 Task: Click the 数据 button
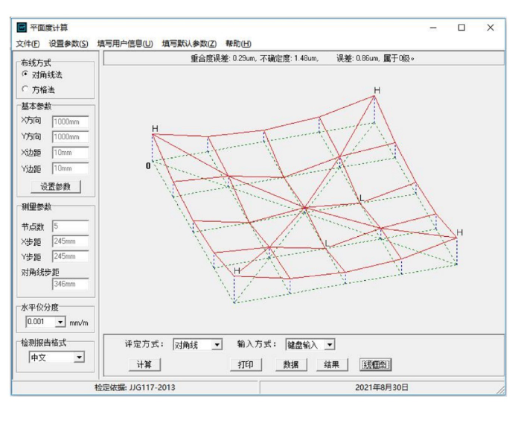coord(291,364)
